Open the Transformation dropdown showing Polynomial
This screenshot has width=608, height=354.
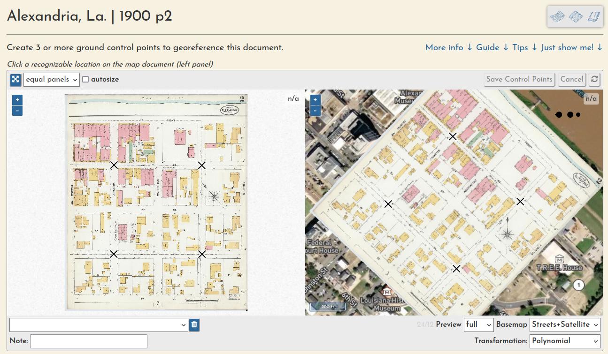(x=564, y=341)
